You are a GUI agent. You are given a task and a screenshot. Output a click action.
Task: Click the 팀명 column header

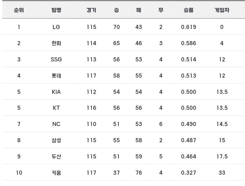(56, 10)
